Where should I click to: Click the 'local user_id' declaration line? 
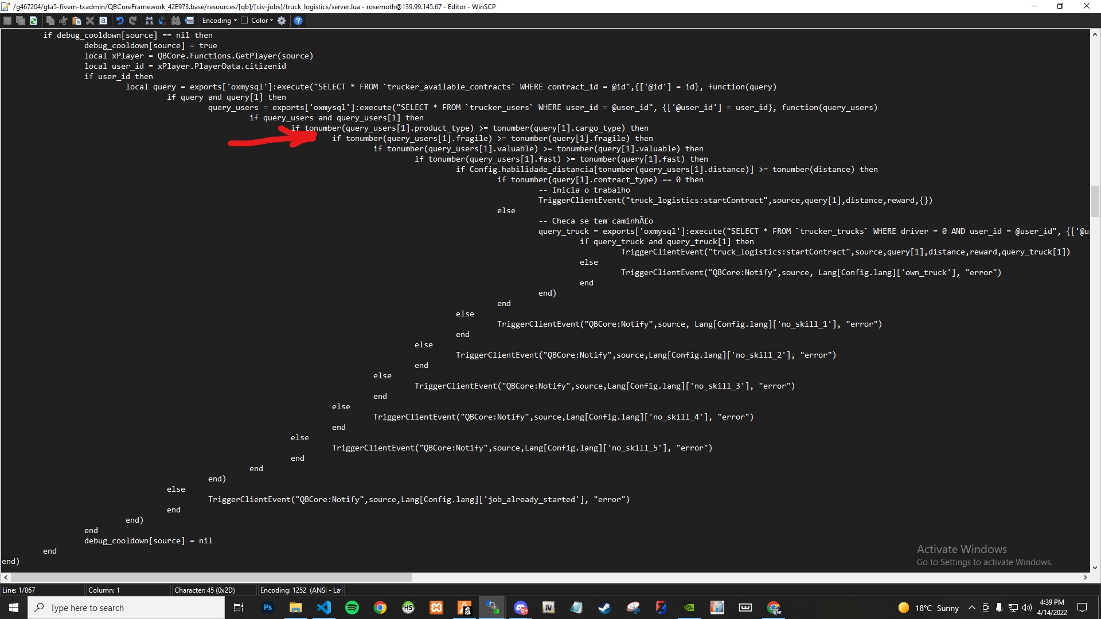[x=185, y=66]
